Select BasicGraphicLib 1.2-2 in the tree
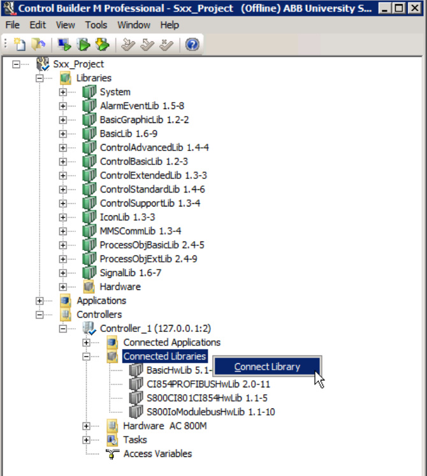427x476 pixels. tap(144, 120)
